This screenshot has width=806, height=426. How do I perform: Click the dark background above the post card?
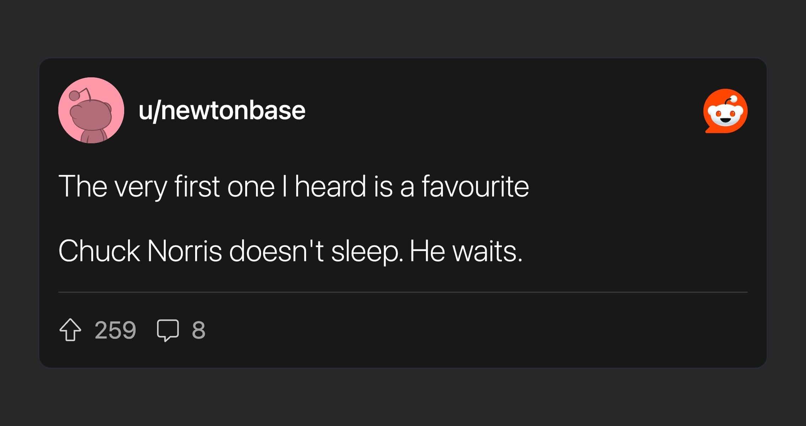tap(403, 28)
